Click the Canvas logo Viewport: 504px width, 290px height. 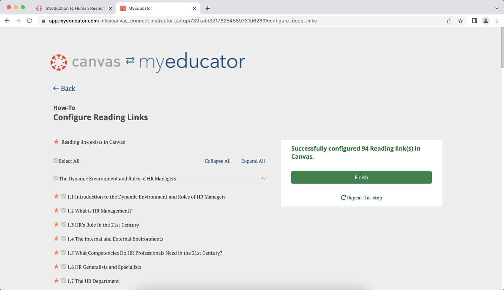click(85, 62)
